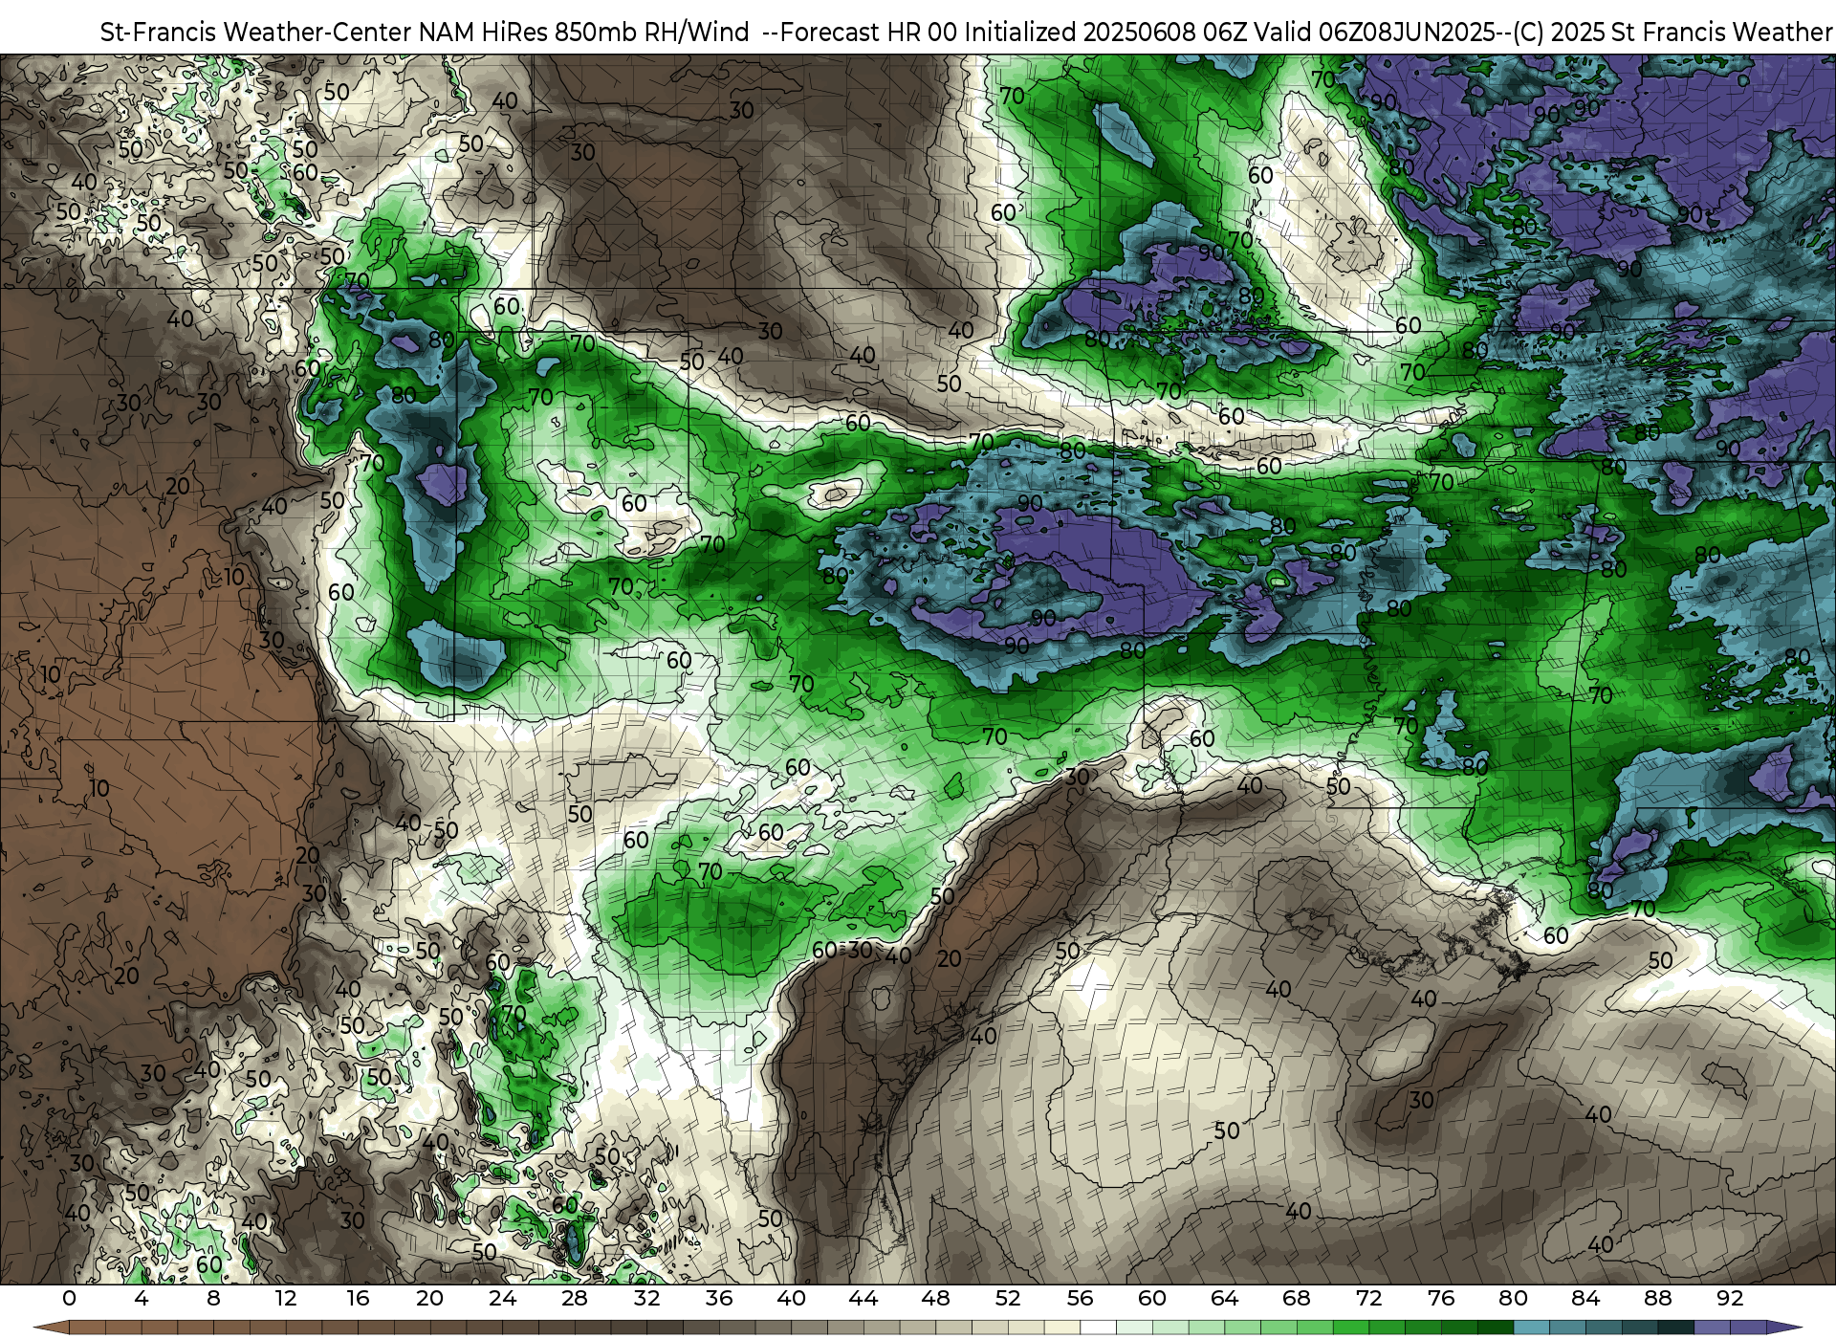
Task: Click the colorbar tick label "72"
Action: click(1368, 1299)
